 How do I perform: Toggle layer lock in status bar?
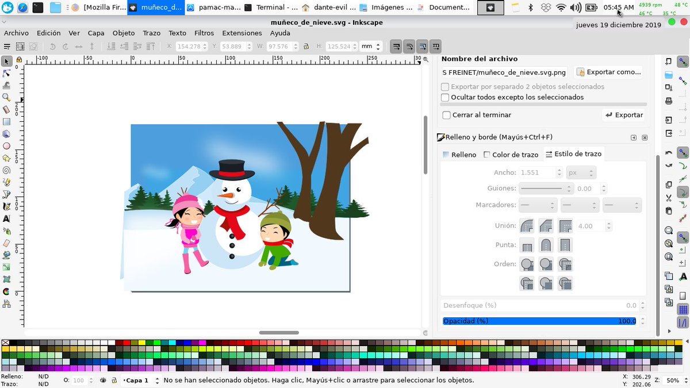(x=114, y=381)
